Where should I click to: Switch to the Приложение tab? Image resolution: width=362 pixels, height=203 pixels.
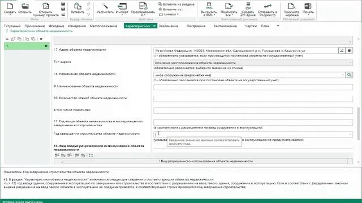tap(35, 26)
